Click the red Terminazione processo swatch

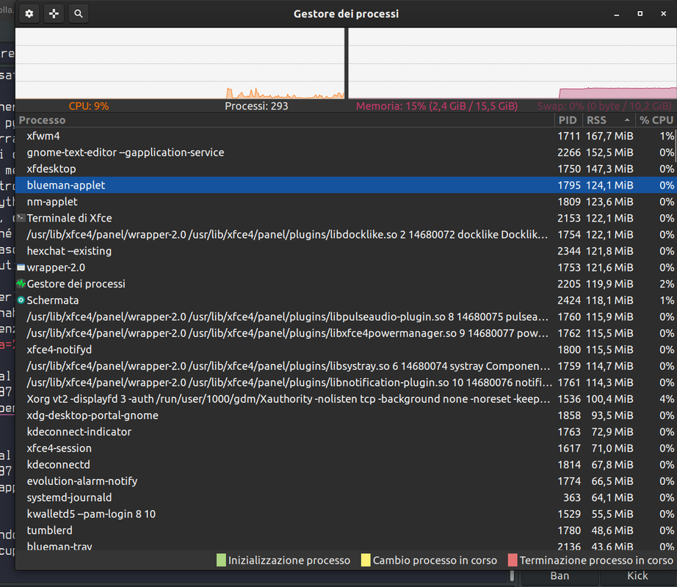[x=513, y=561]
